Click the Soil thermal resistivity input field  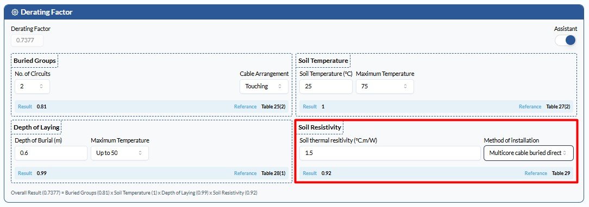click(390, 153)
